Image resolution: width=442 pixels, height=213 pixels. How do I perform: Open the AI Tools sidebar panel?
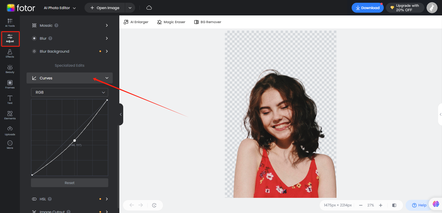click(x=10, y=23)
